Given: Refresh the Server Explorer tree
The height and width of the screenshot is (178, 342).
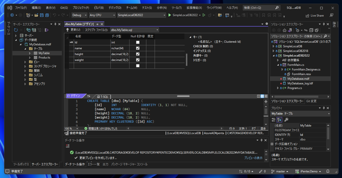Looking at the screenshot, I should 16,30.
